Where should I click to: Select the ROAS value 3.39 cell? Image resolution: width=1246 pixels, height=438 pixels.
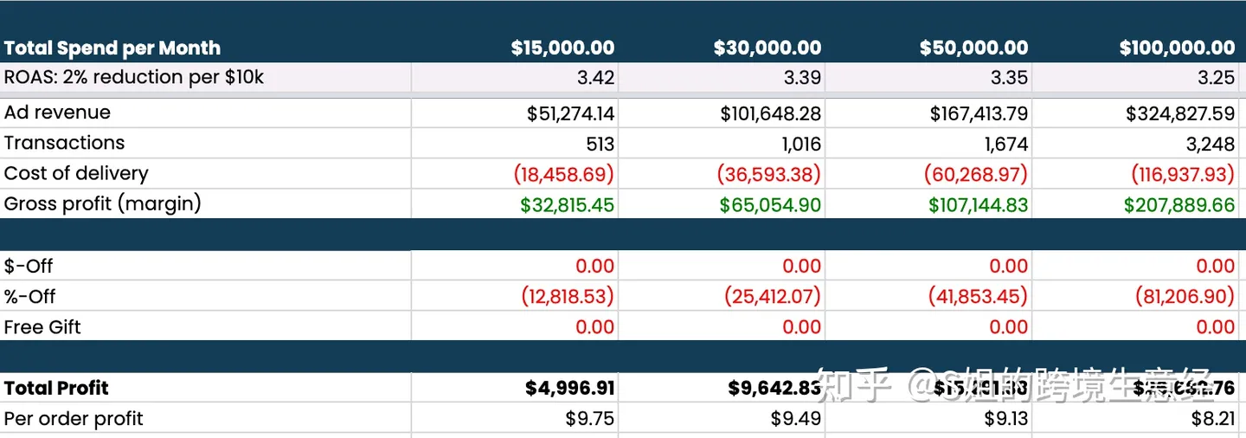(x=802, y=78)
